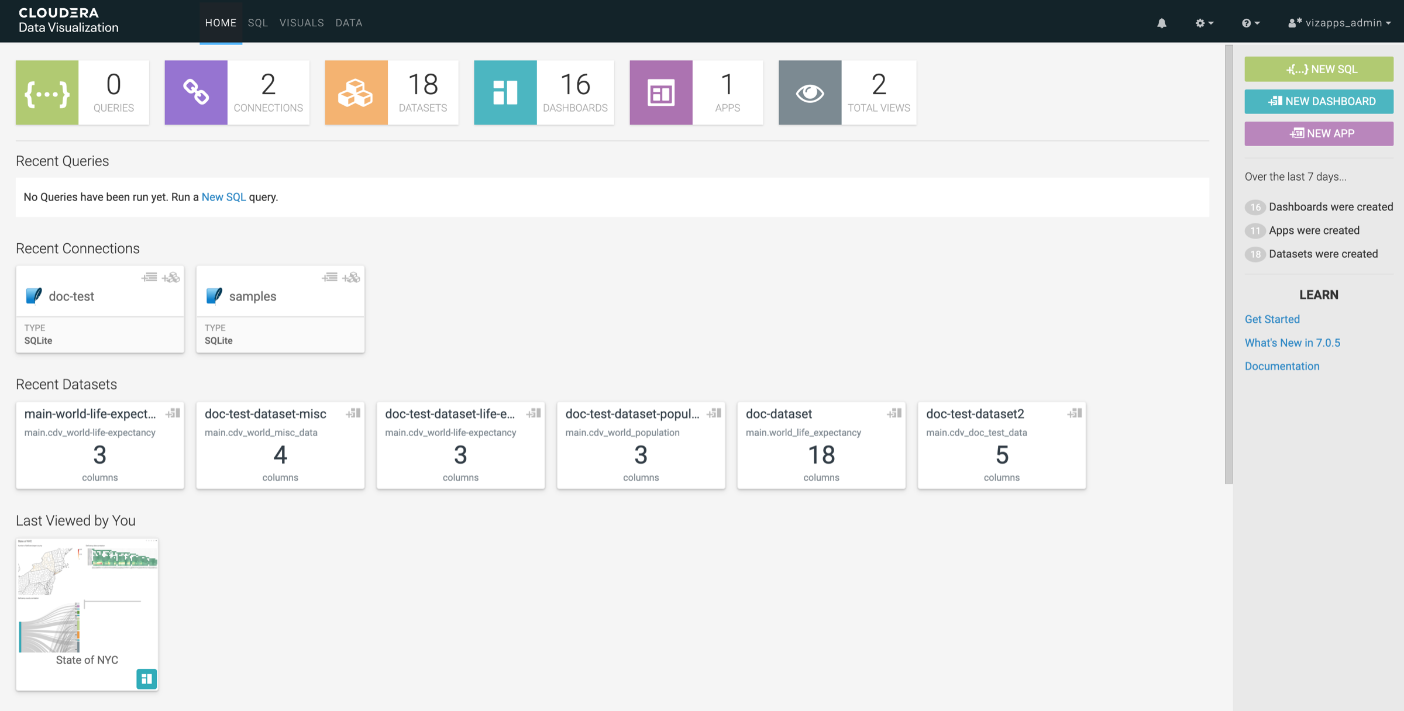
Task: Open notifications via the bell icon
Action: tap(1162, 23)
